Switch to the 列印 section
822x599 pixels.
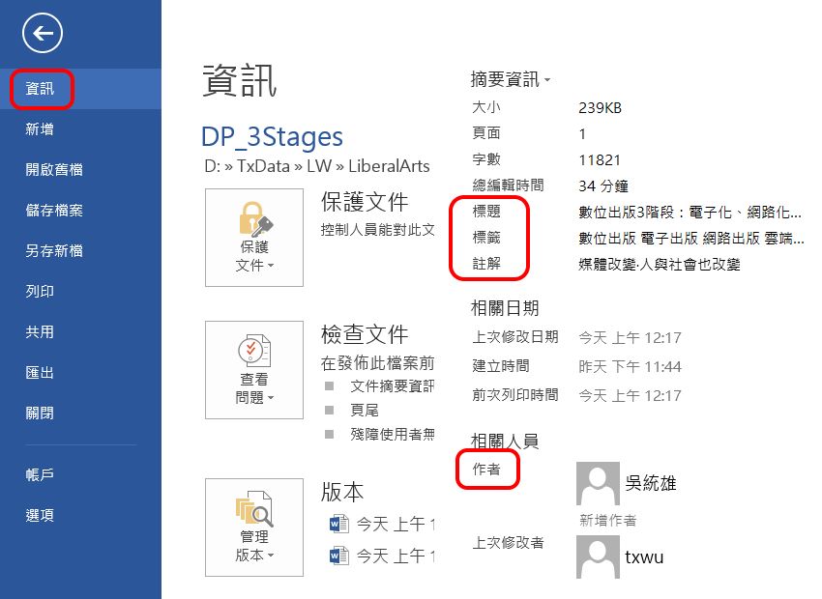(39, 290)
